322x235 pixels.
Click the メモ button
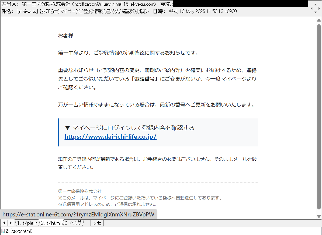point(97,223)
